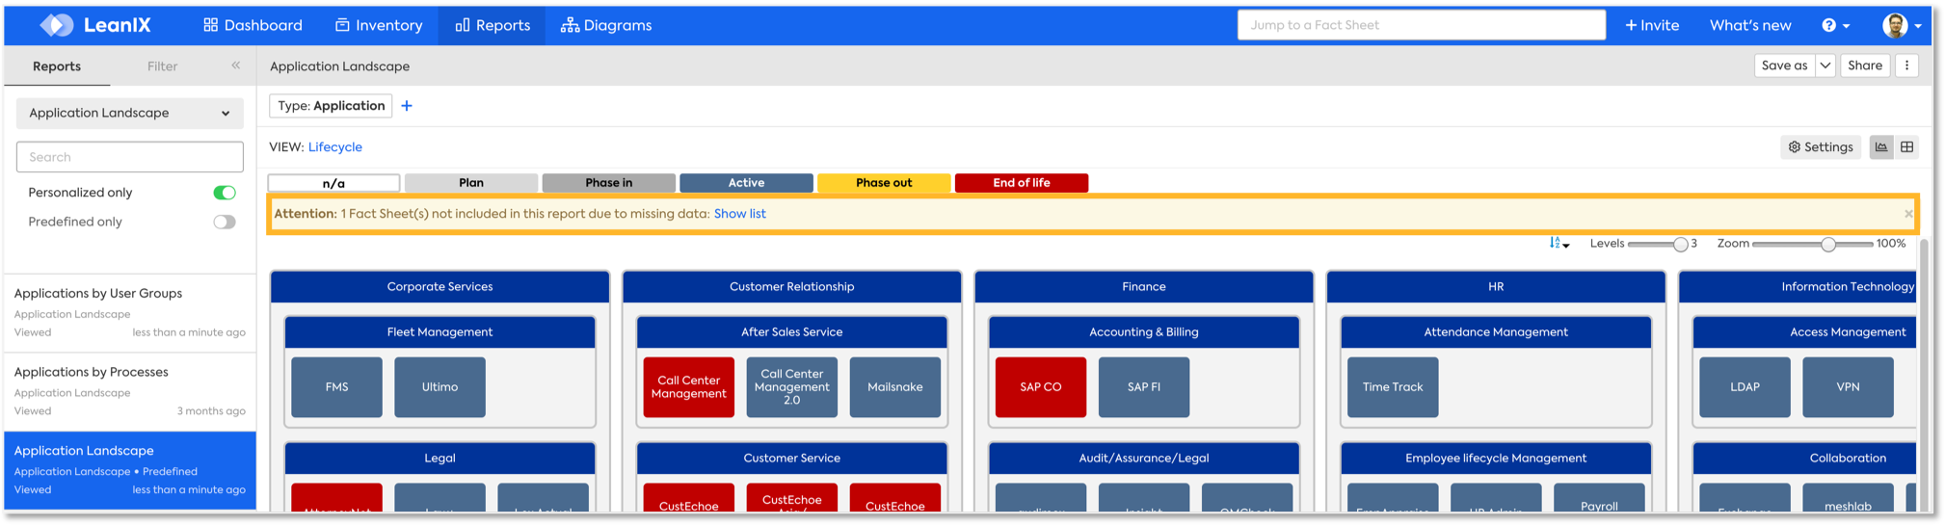This screenshot has width=1945, height=525.
Task: Click the Invite button
Action: pos(1652,25)
